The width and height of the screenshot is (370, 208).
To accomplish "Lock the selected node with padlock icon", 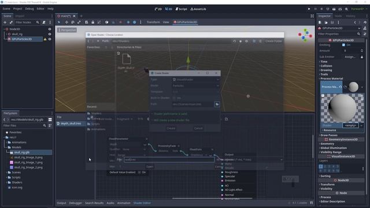I will pos(92,22).
